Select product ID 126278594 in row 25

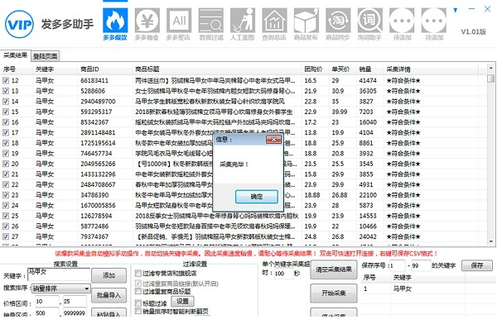[96, 216]
